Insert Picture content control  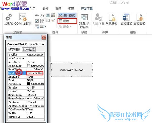[x=48, y=15]
